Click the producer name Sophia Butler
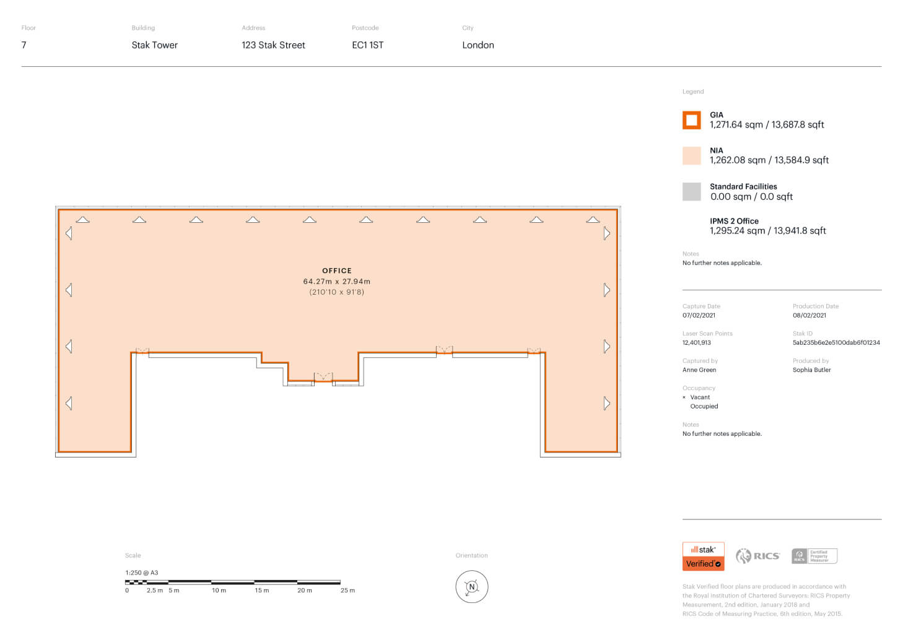The height and width of the screenshot is (637, 903). pos(812,370)
